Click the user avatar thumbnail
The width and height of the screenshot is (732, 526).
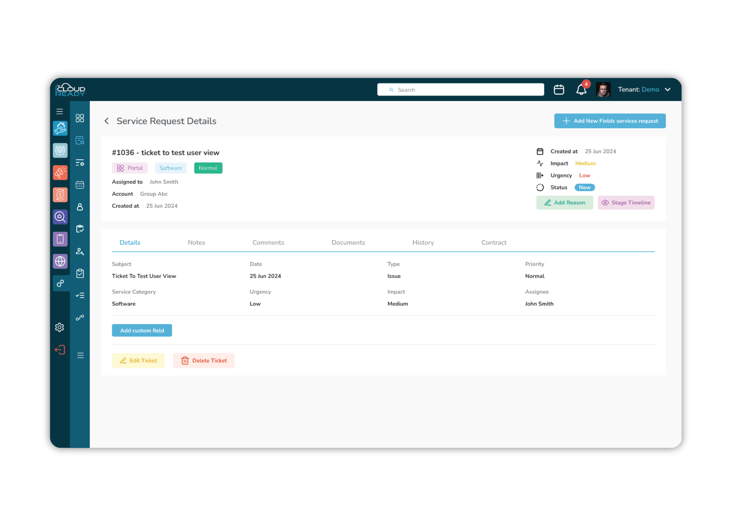603,90
